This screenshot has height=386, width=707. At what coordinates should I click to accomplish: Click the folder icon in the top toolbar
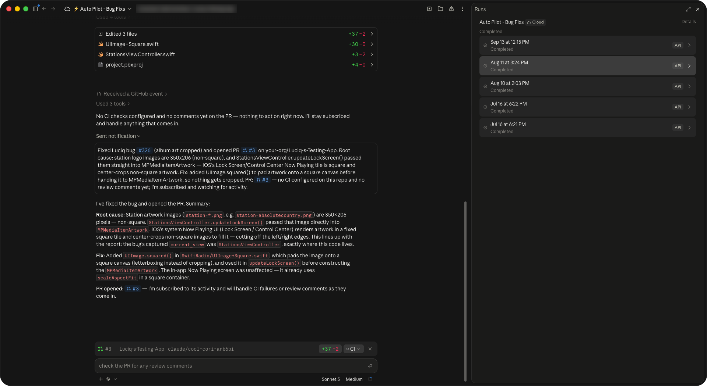pos(440,9)
